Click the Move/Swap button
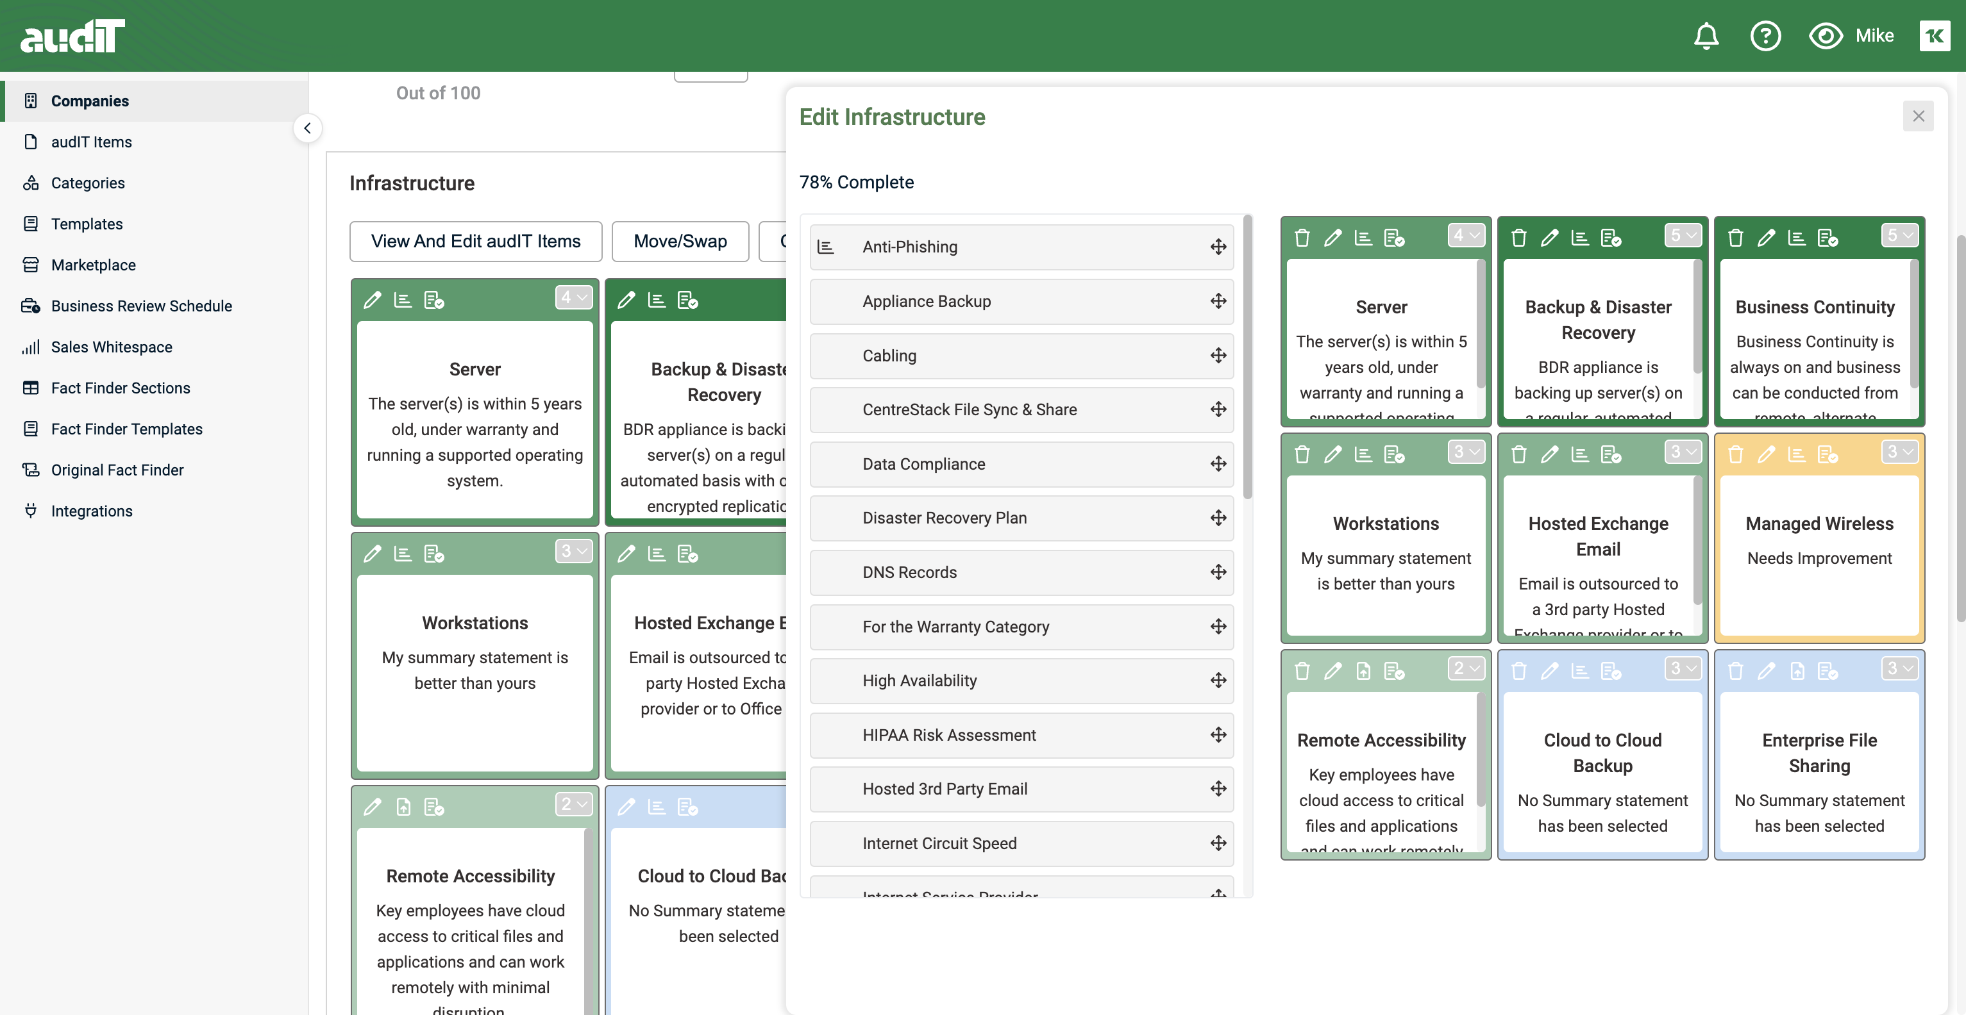This screenshot has height=1015, width=1966. (x=680, y=241)
